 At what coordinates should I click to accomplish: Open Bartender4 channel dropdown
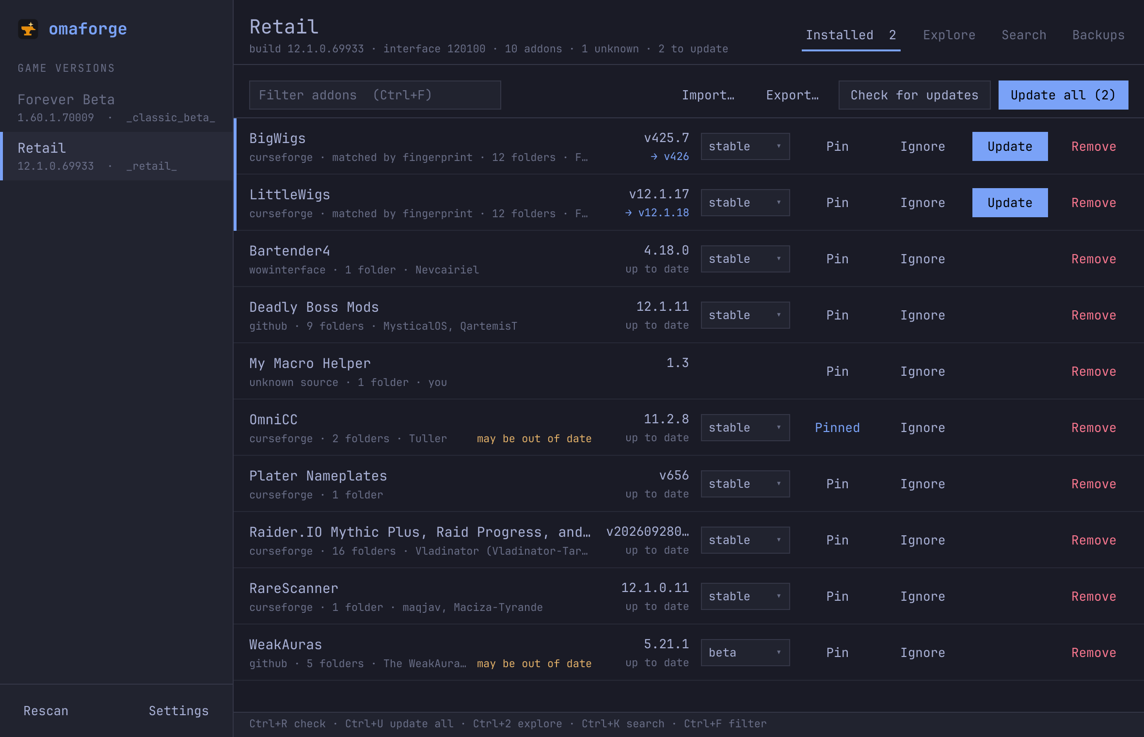pos(745,259)
